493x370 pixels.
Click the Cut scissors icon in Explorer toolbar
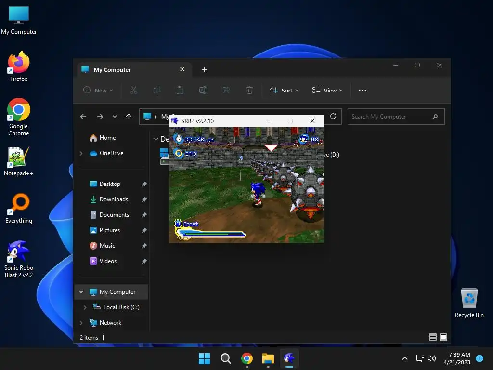point(134,90)
